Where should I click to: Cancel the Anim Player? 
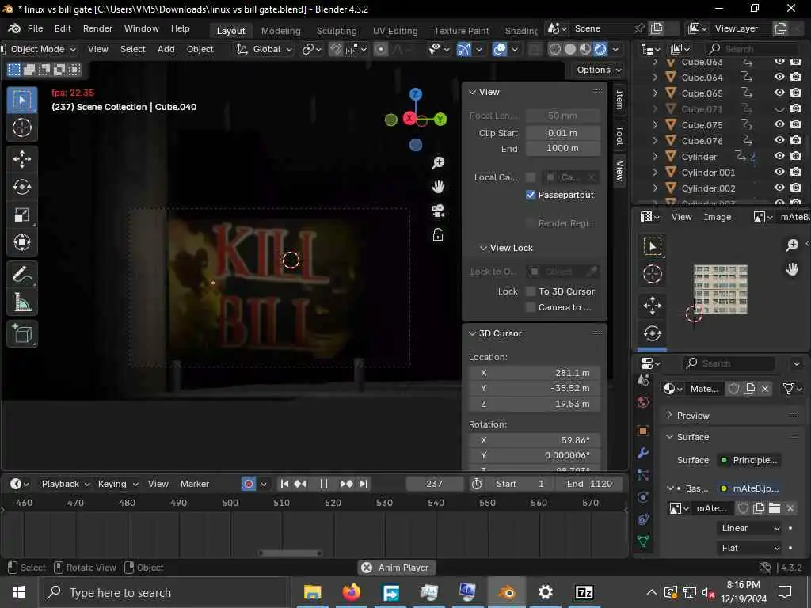coord(366,568)
